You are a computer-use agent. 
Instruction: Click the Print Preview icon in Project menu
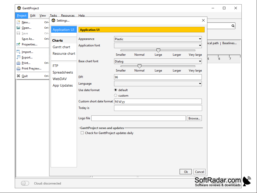pyautogui.click(x=18, y=69)
